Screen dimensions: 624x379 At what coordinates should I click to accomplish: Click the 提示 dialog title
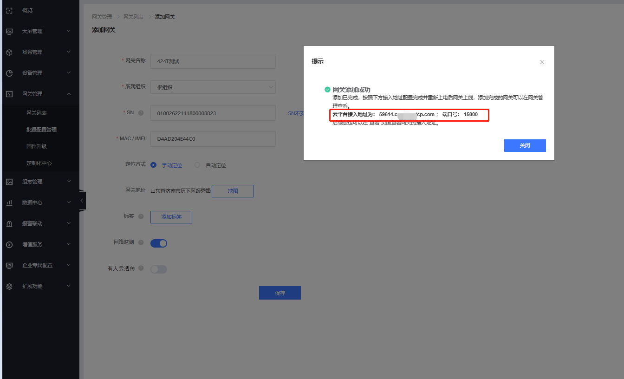pos(318,61)
